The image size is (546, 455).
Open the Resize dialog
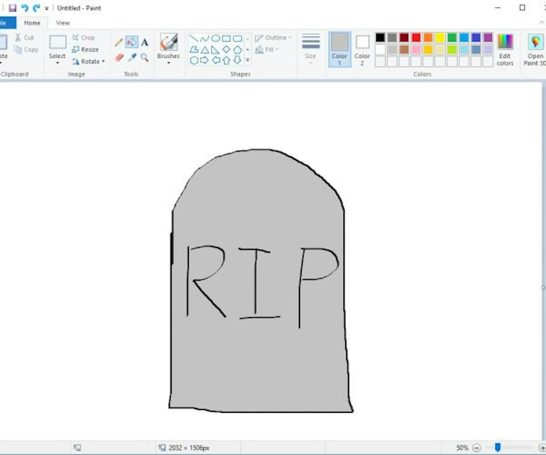tap(86, 50)
